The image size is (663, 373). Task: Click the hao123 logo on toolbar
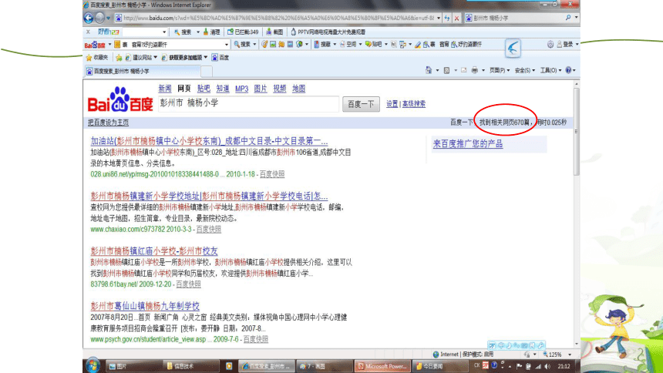pos(108,32)
